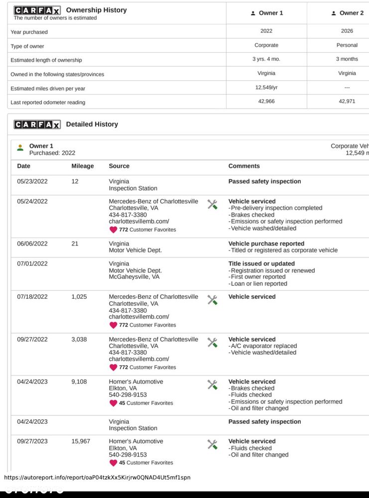Click the Mercedes-Benz of Charlottesville name in the 07/18/2022 entry
Viewport: 369px width, 498px height.
153,297
